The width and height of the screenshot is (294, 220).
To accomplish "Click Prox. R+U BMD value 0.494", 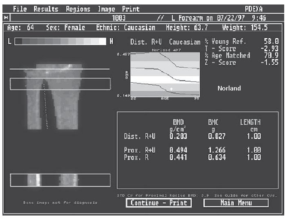I will pos(178,150).
